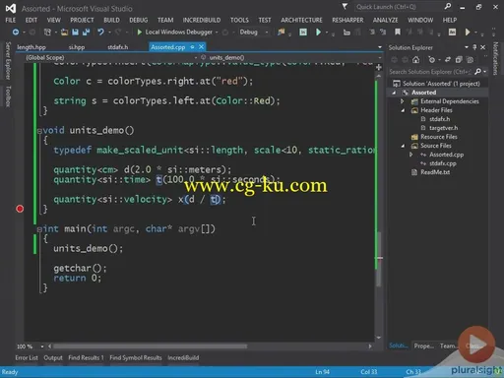Image resolution: width=504 pixels, height=378 pixels.
Task: Switch to the length.hpp tab
Action: coord(31,47)
